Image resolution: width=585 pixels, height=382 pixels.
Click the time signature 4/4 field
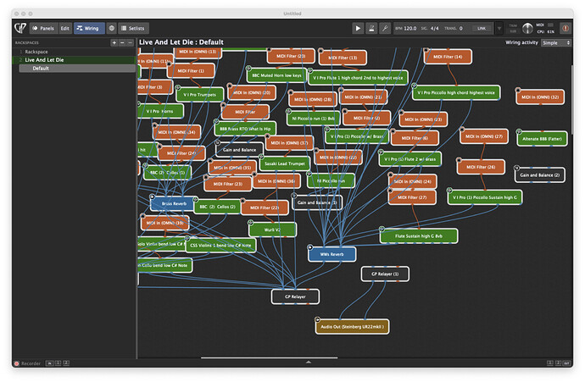point(435,28)
